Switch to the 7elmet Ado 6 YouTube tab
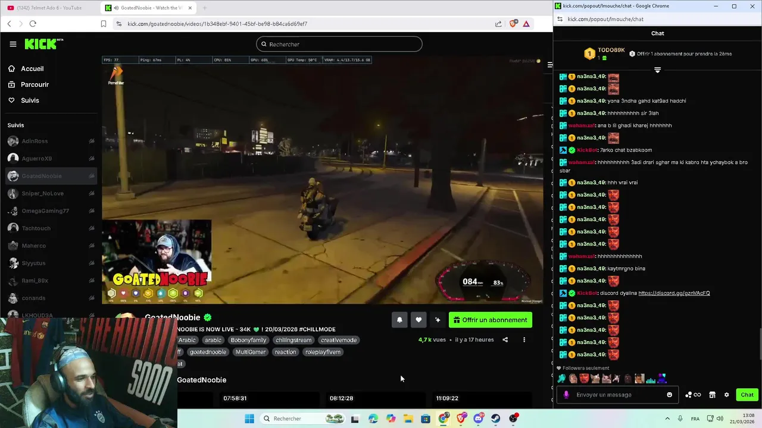This screenshot has height=428, width=762. pos(49,8)
